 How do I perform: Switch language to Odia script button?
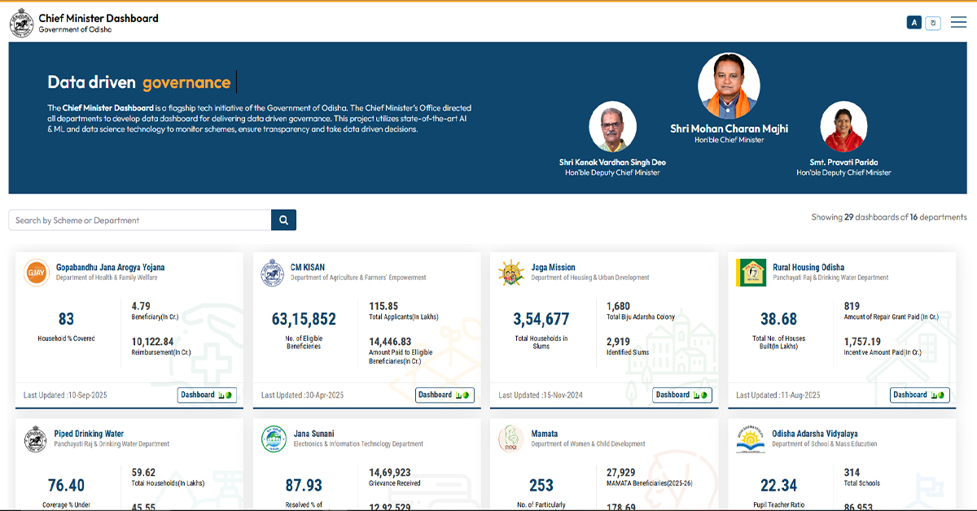click(934, 23)
